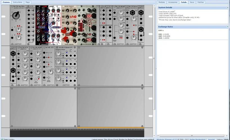Adjust the Y offset knob on A-174
The height and width of the screenshot is (140, 230).
(x=19, y=30)
